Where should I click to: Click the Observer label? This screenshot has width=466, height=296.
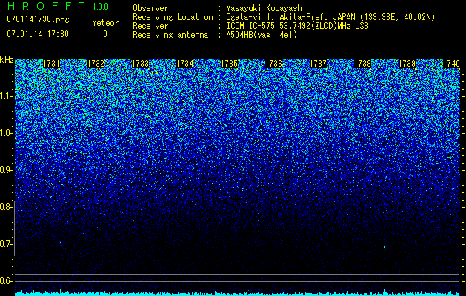150,8
